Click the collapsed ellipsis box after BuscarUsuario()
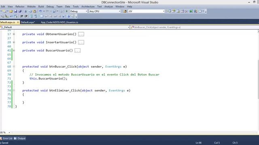The image size is (259, 145). (77, 50)
